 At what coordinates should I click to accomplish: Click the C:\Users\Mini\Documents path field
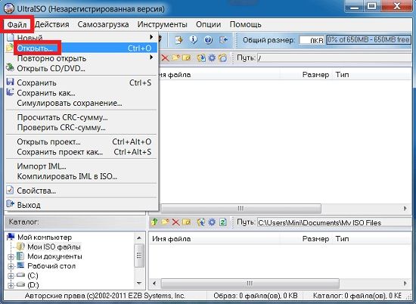334,222
